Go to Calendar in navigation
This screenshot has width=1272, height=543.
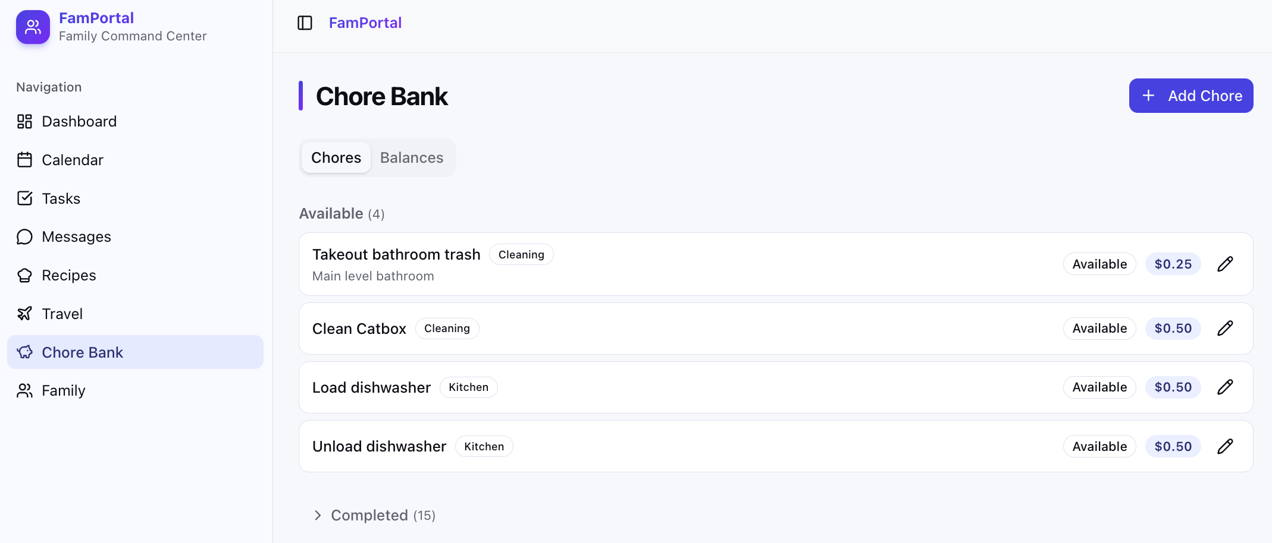click(x=72, y=160)
